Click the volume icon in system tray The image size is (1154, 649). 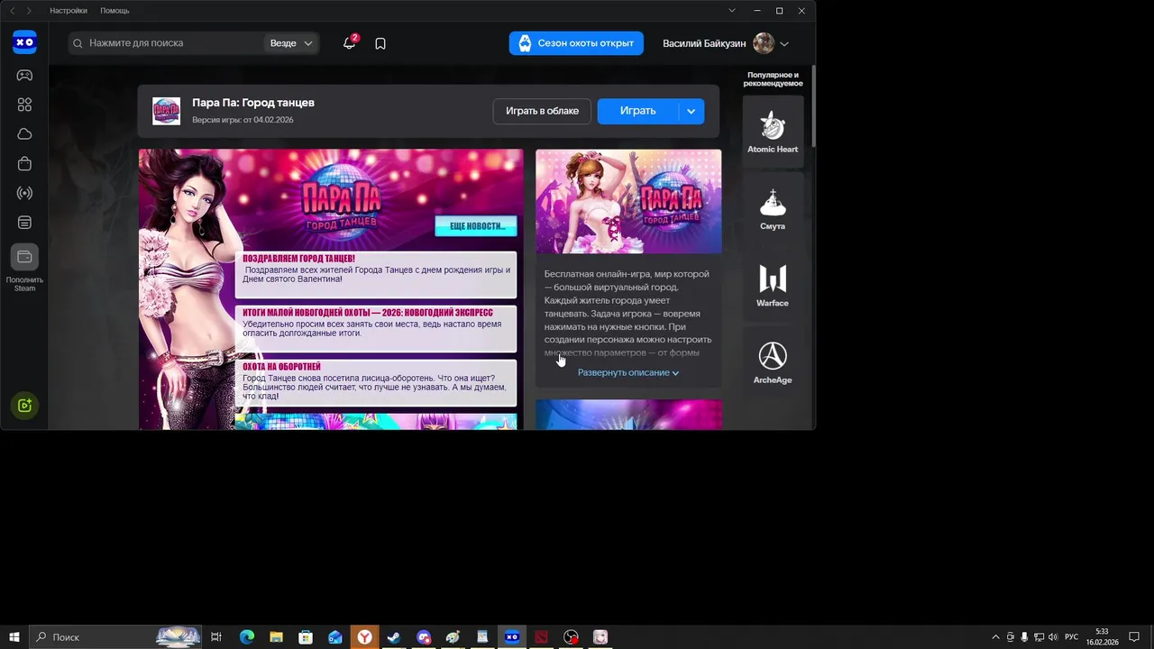tap(1054, 637)
